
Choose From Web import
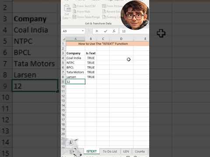(x=81, y=11)
